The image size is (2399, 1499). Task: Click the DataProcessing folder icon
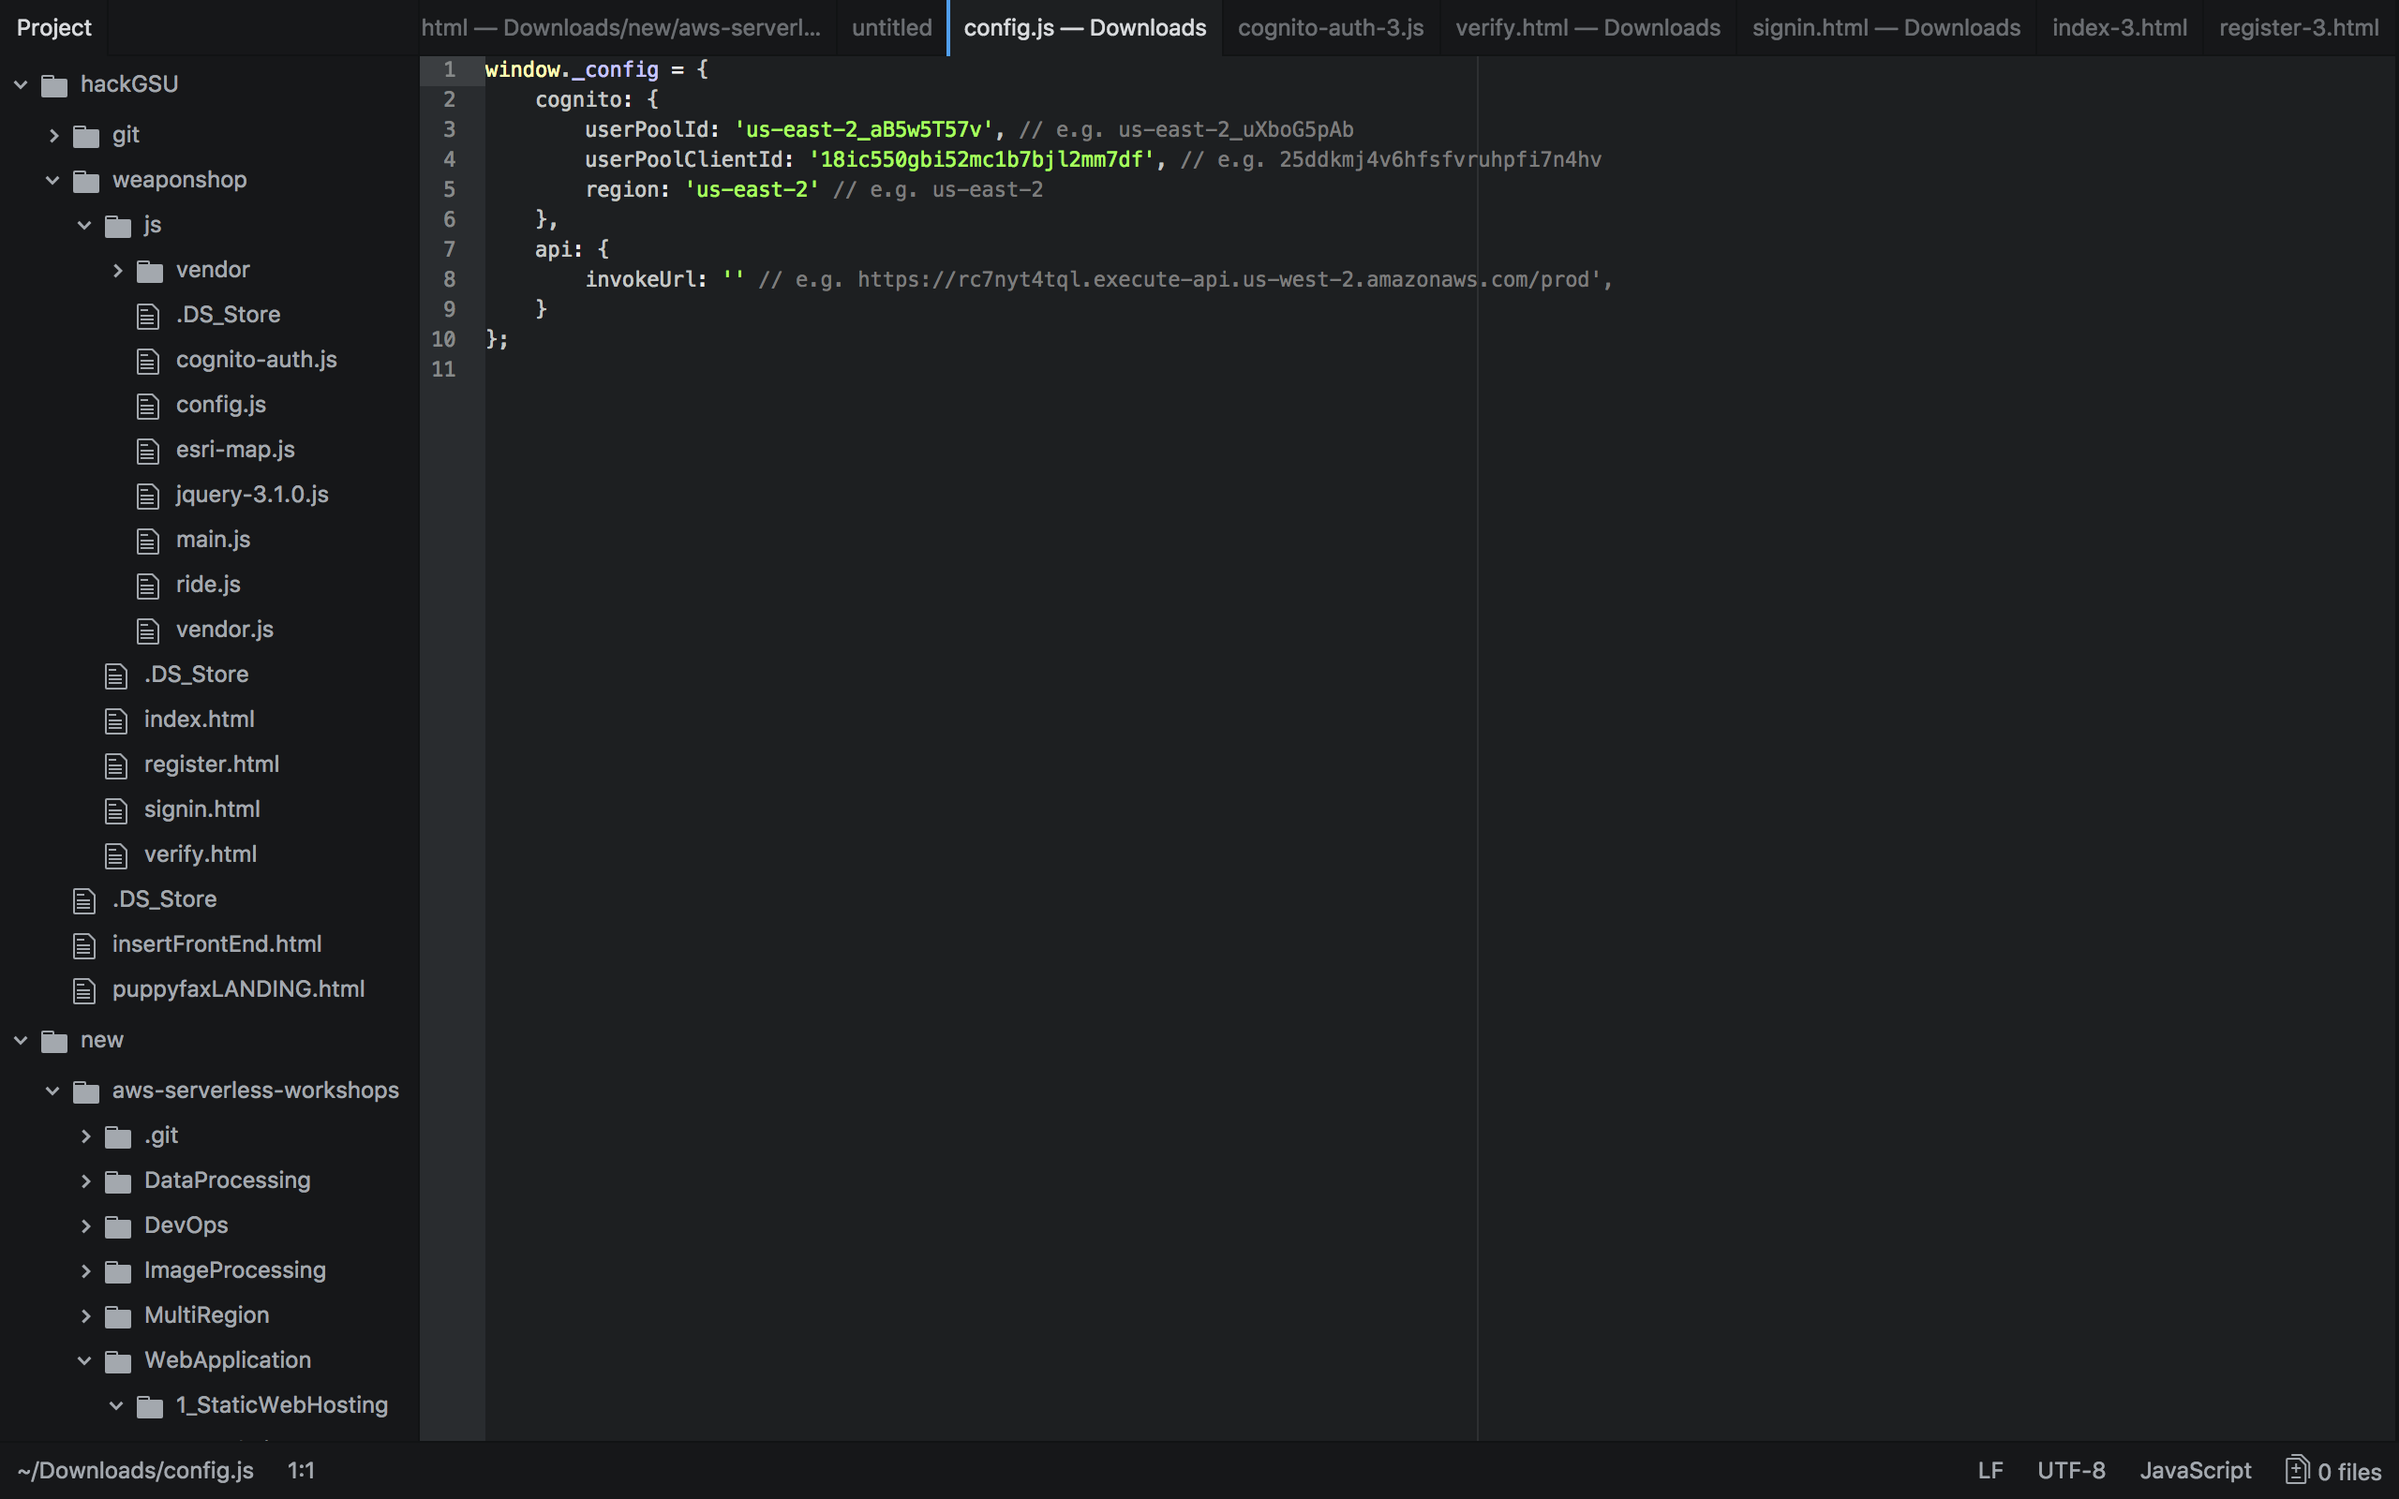click(x=118, y=1181)
